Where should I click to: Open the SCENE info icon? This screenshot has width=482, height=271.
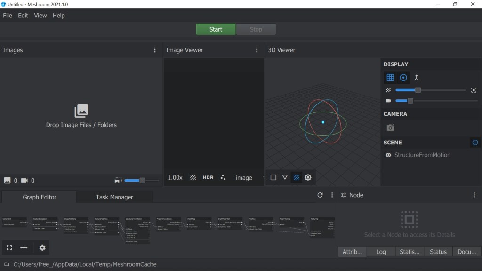(x=474, y=143)
